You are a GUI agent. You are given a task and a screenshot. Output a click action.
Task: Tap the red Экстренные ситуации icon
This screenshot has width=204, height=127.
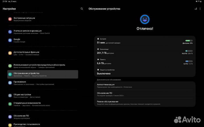click(10, 19)
